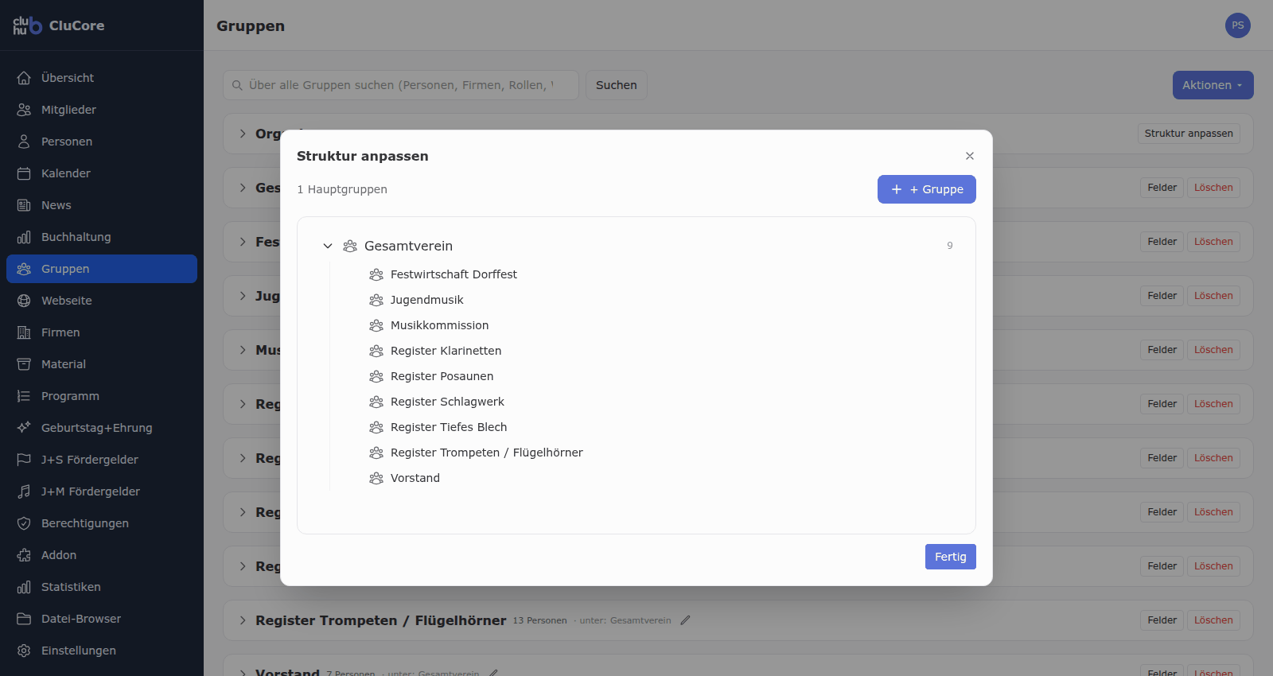Image resolution: width=1273 pixels, height=676 pixels.
Task: Select Register Tiefes Blech in tree
Action: click(x=449, y=427)
